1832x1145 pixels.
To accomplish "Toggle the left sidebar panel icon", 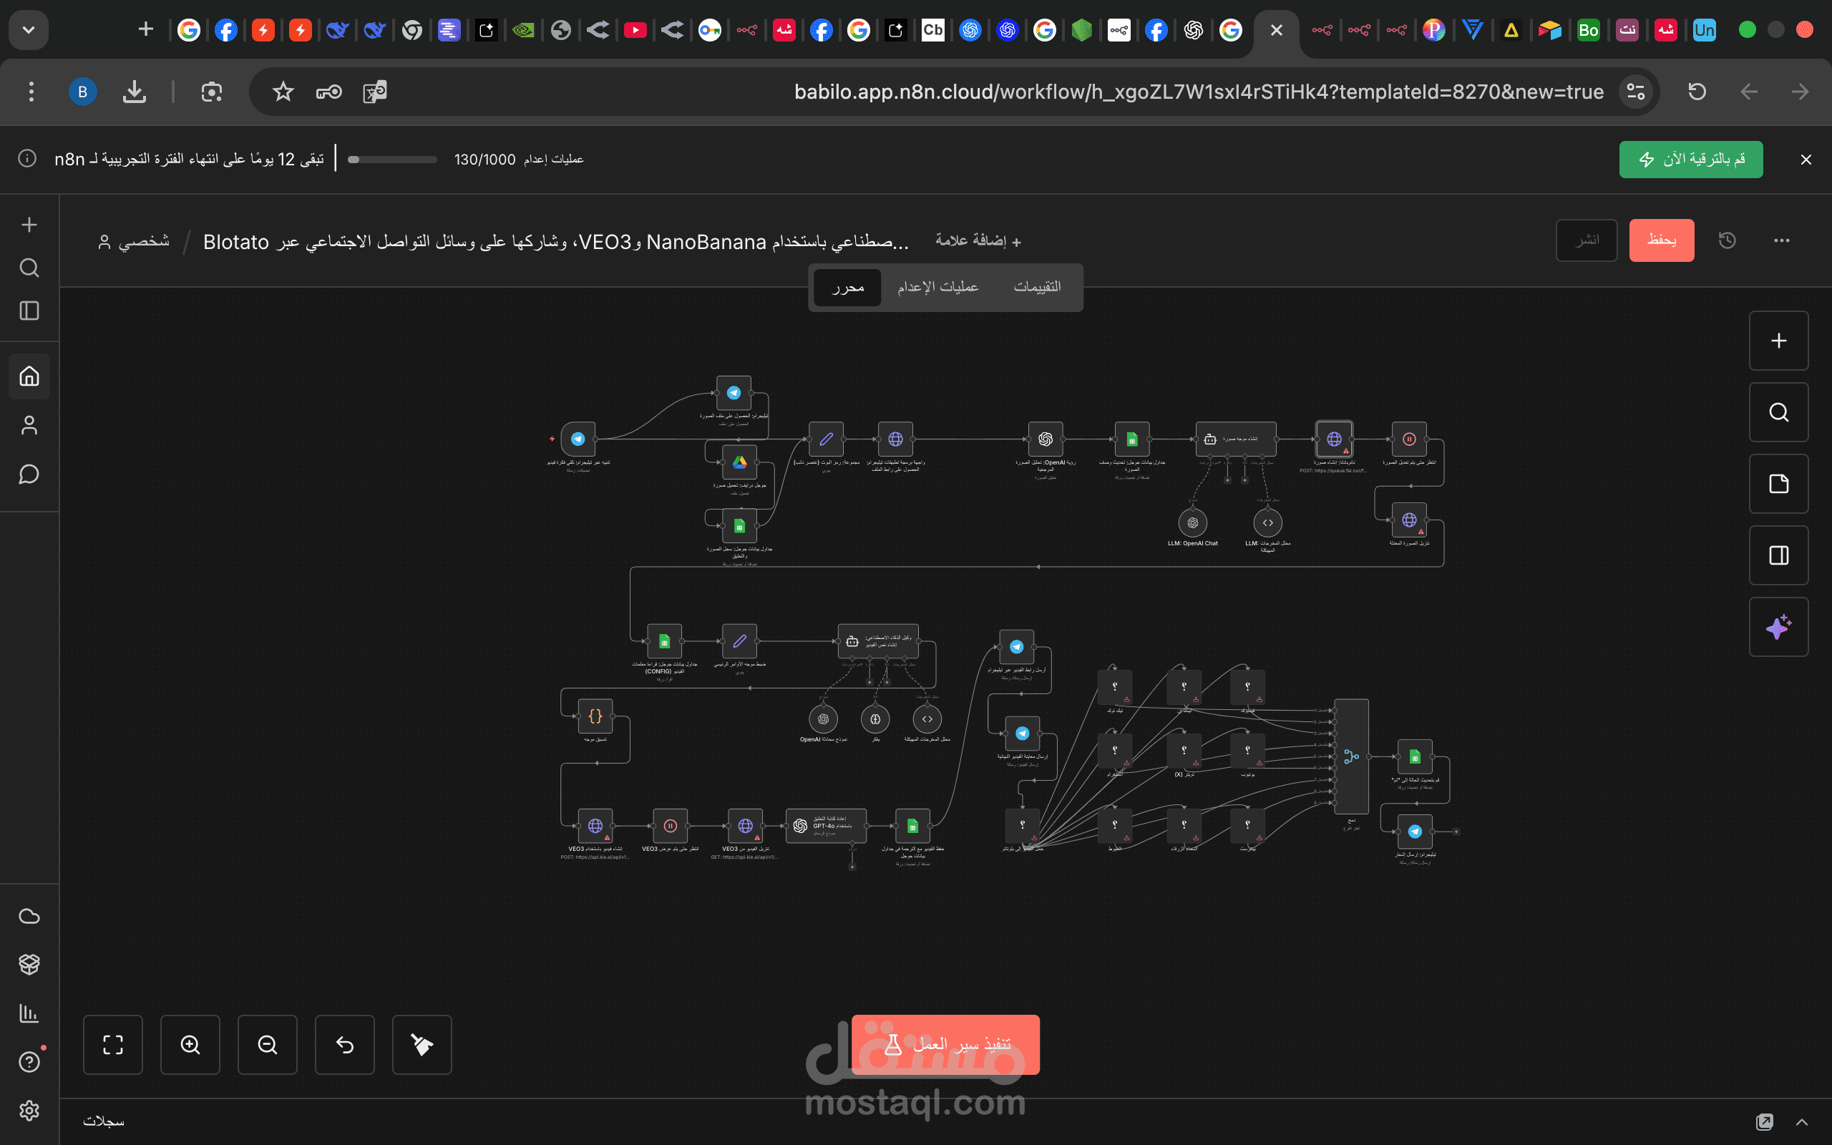I will coord(29,311).
